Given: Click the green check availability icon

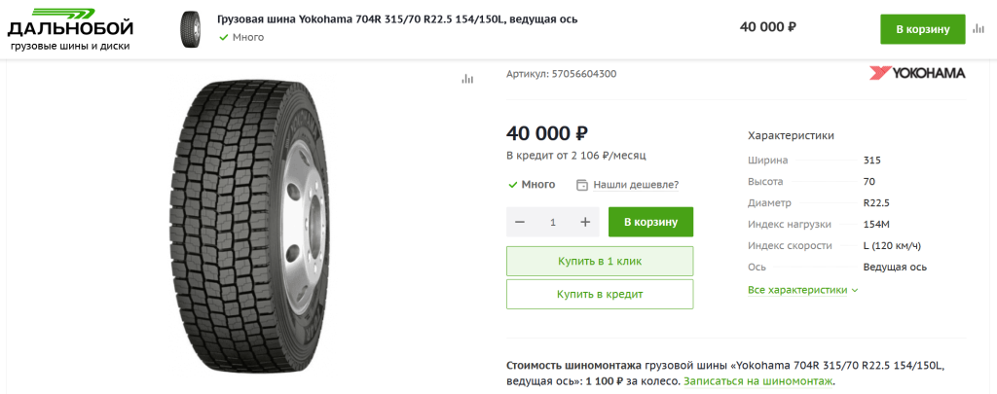Looking at the screenshot, I should 512,185.
